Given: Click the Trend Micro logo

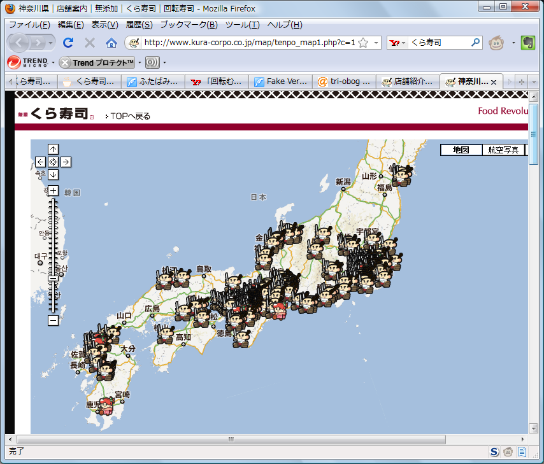Looking at the screenshot, I should click(x=27, y=62).
